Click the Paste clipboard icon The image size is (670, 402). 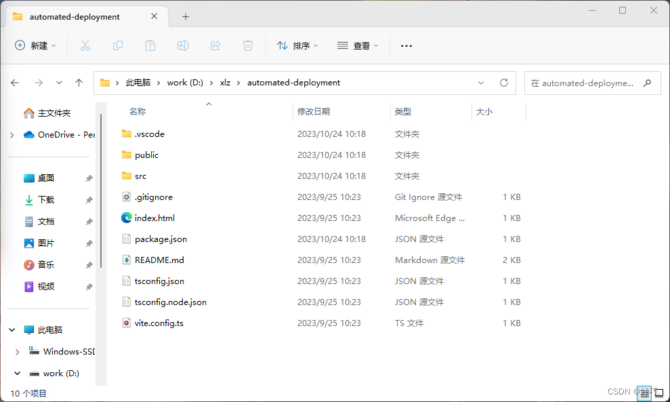(150, 45)
